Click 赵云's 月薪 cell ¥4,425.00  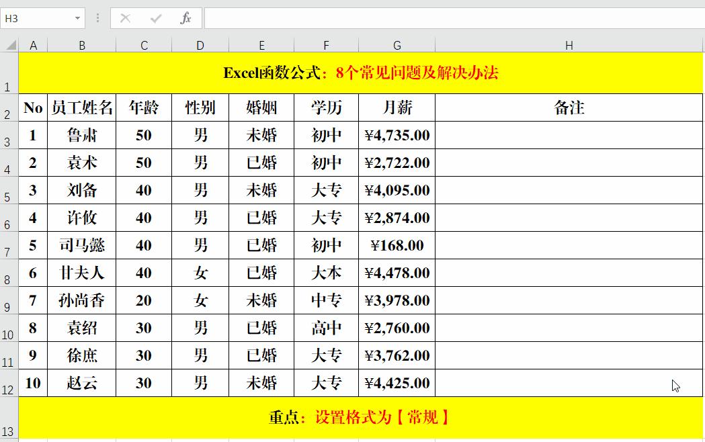[397, 383]
